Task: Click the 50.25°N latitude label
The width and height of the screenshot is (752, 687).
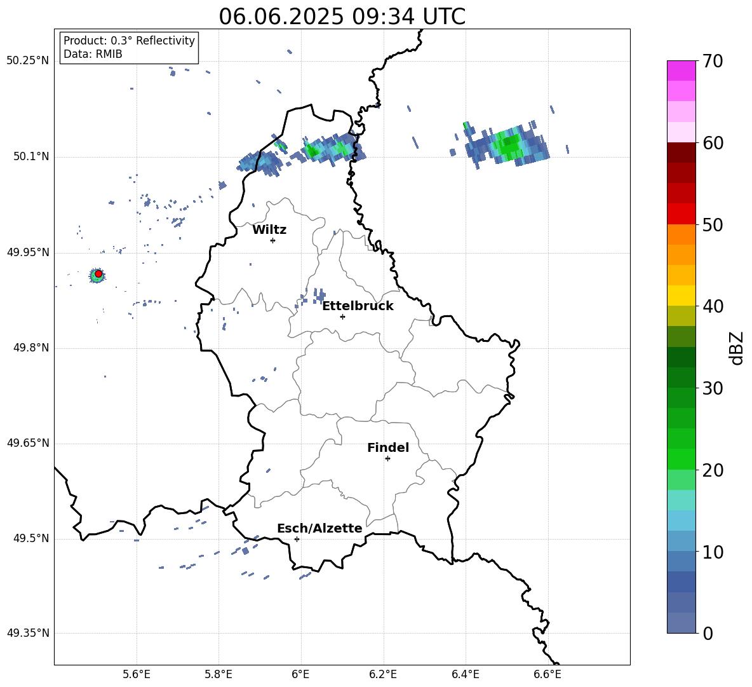Action: coord(28,61)
